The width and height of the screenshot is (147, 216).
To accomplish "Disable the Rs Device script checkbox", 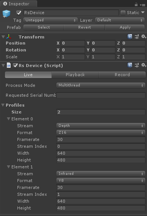I will click(x=15, y=66).
